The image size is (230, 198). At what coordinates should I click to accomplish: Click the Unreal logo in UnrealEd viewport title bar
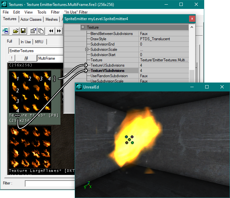coord(79,87)
